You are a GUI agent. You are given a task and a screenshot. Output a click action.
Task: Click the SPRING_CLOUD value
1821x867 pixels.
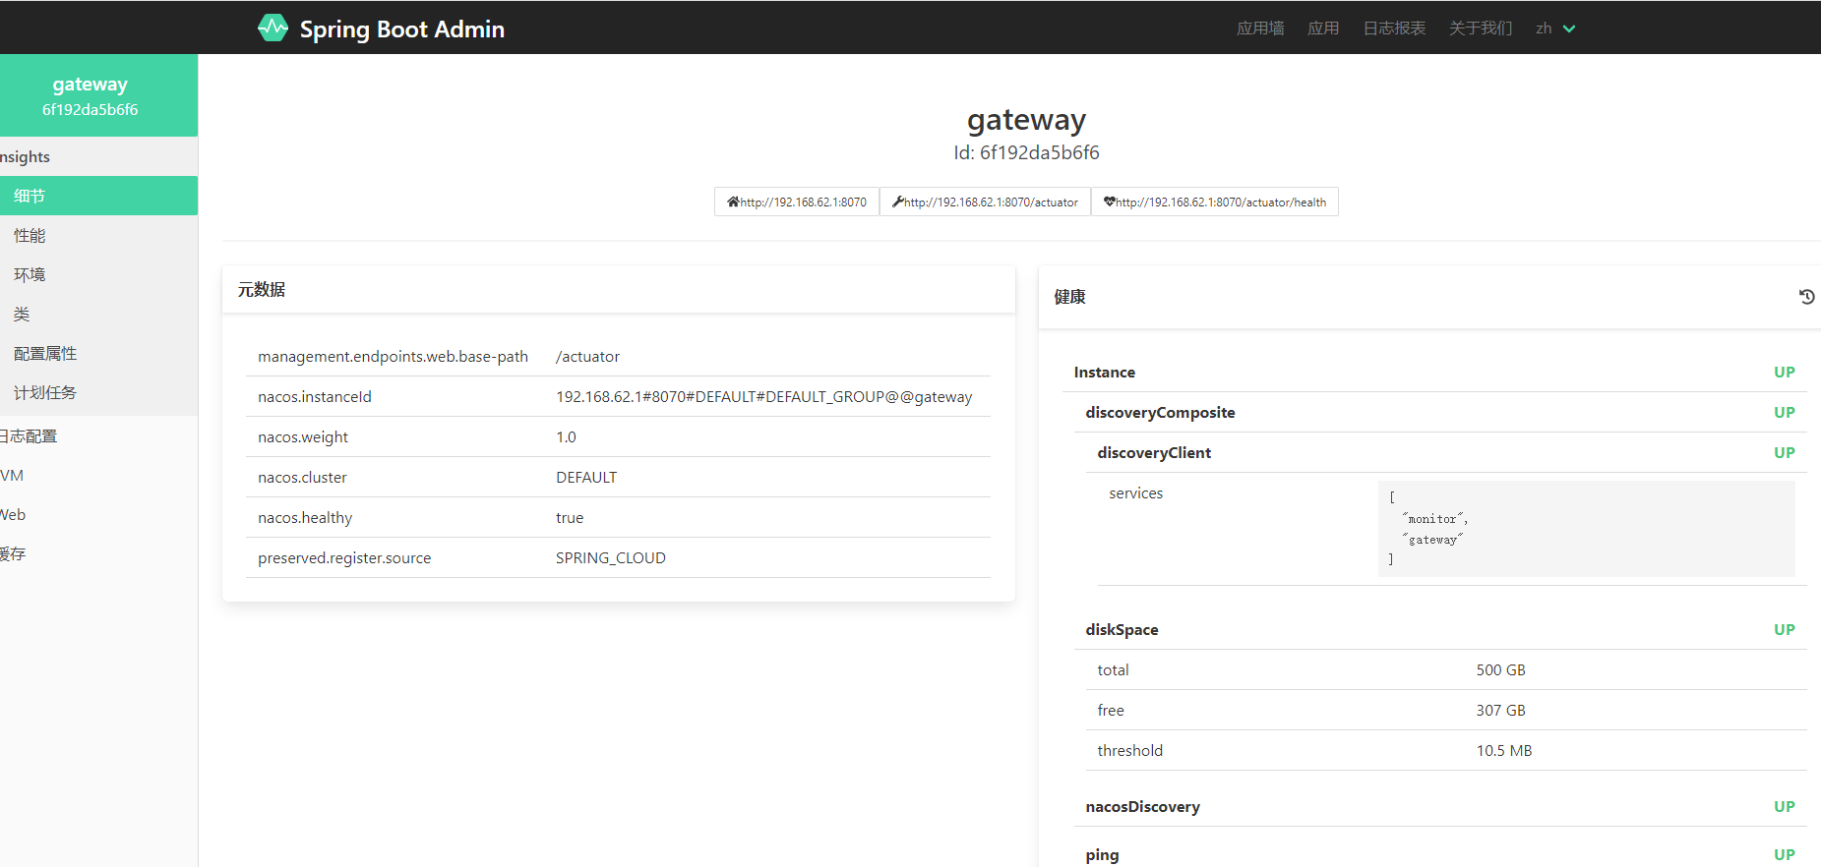(611, 557)
